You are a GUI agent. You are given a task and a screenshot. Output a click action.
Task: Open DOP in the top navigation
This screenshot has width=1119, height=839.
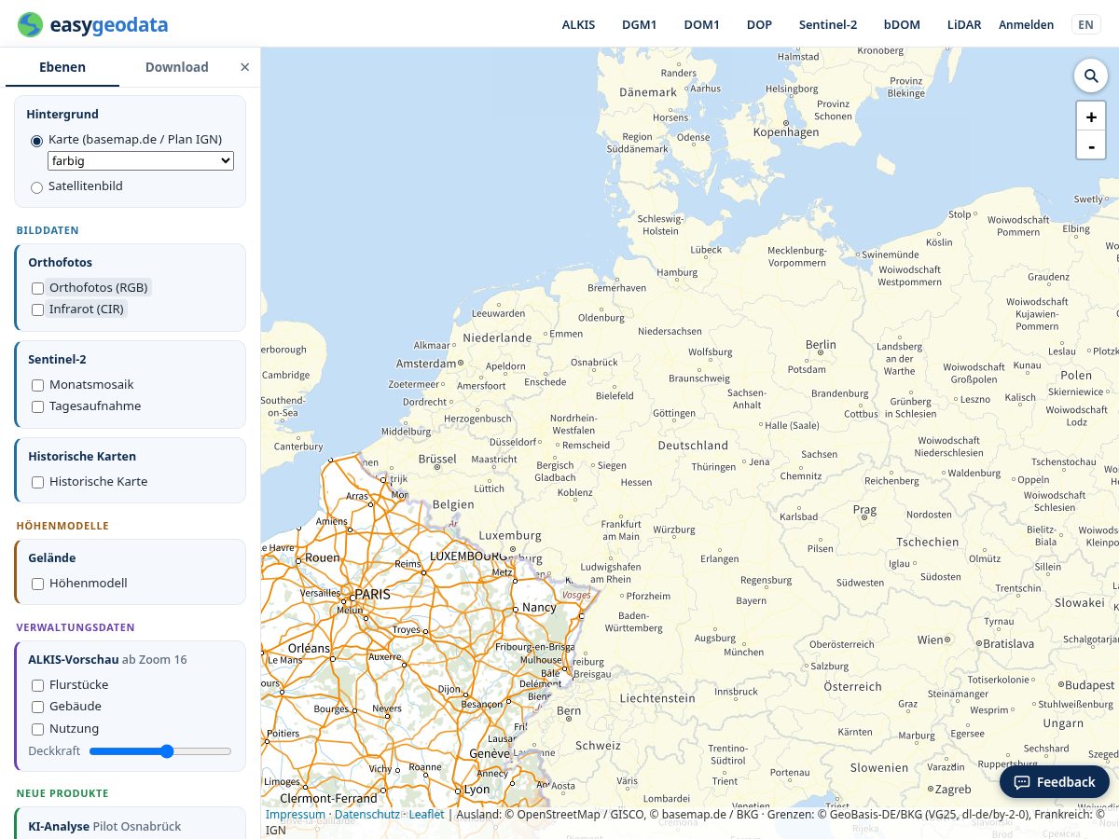click(x=759, y=25)
